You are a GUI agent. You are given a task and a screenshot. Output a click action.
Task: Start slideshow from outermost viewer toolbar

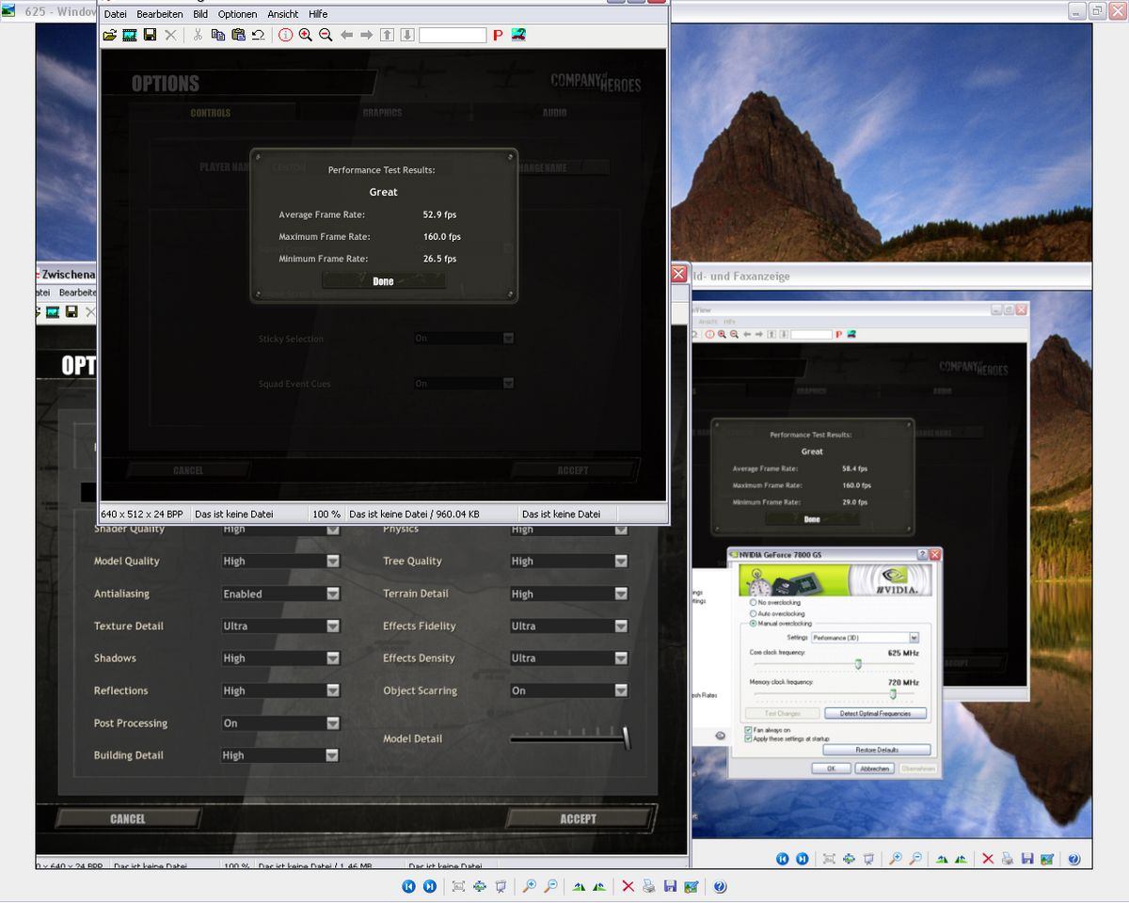501,886
